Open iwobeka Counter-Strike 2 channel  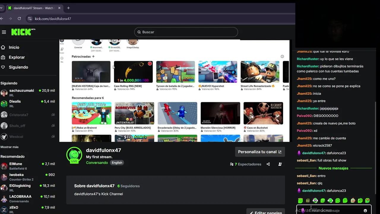(x=28, y=177)
